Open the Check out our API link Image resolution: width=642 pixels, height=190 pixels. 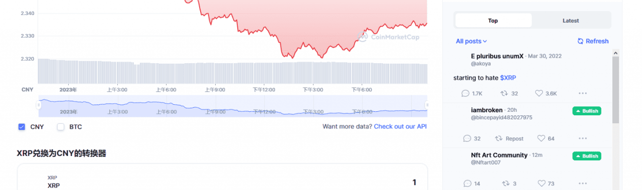tap(400, 127)
